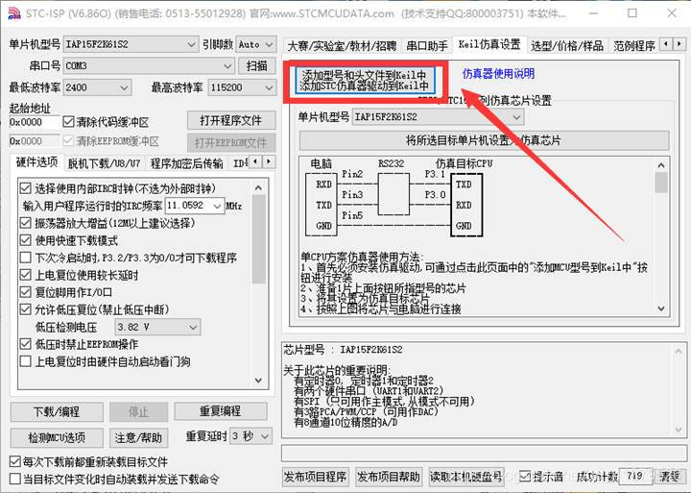Click simulation instructions scrollbar down arrow

pyautogui.click(x=661, y=308)
